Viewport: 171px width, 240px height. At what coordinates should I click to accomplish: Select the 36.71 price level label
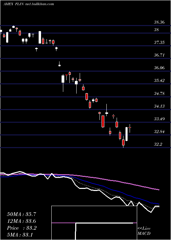[159, 55]
